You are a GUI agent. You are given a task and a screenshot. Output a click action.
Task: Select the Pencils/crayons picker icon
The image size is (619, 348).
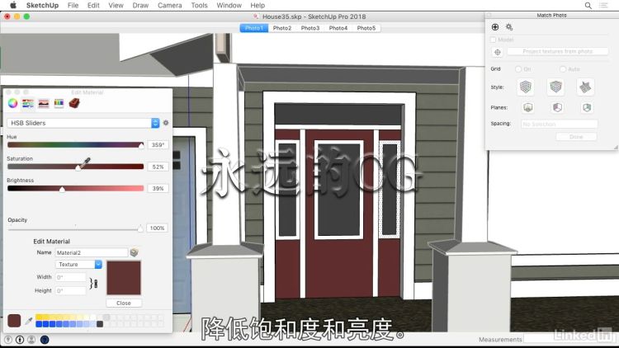[x=59, y=103]
